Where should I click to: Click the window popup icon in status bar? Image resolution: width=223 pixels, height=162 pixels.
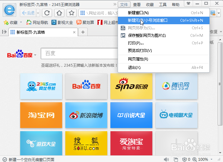176,159
